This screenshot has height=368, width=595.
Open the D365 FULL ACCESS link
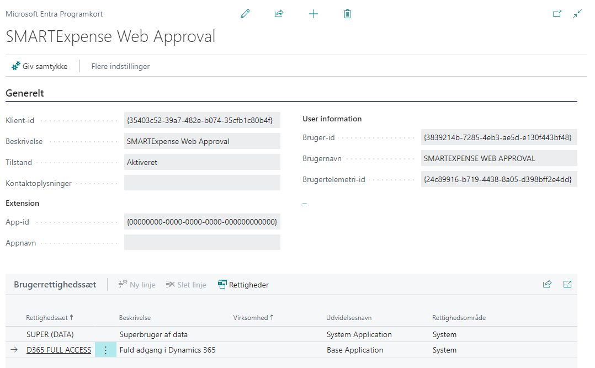click(x=59, y=350)
